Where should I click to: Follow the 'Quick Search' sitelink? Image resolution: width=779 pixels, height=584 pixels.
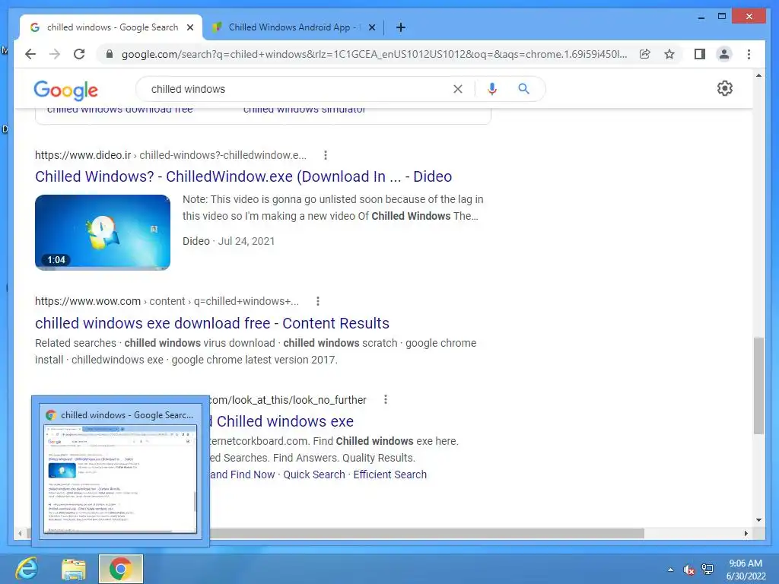(314, 474)
